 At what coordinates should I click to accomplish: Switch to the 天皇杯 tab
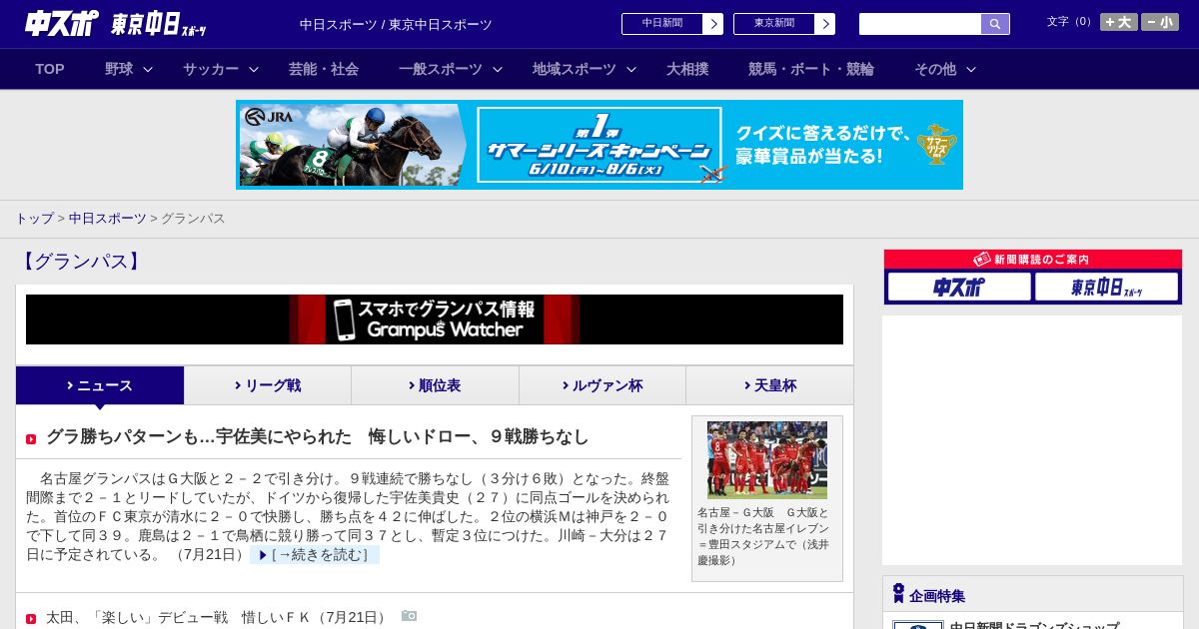[x=769, y=385]
